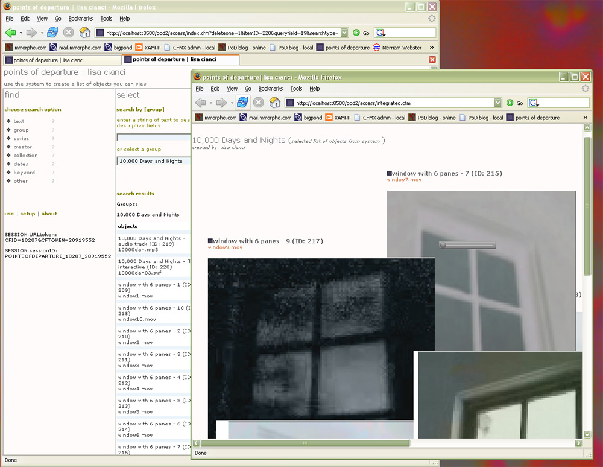
Task: Open Forward history dropdown in front window
Action: click(x=232, y=103)
